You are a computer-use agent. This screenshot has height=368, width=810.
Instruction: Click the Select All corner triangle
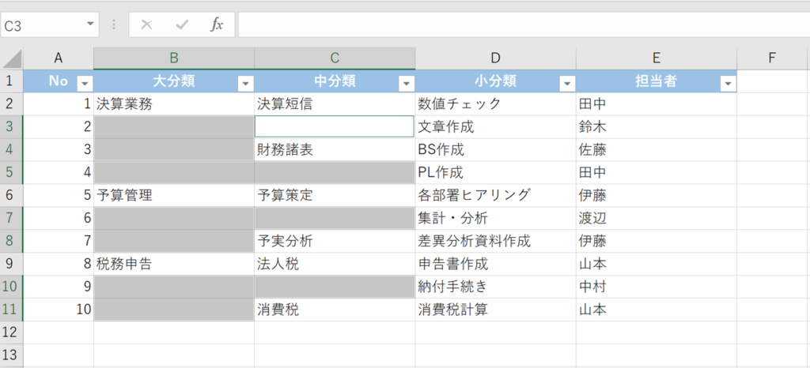(x=12, y=58)
